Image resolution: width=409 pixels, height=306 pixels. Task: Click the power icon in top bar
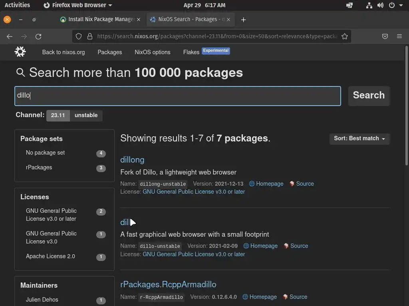click(x=392, y=5)
